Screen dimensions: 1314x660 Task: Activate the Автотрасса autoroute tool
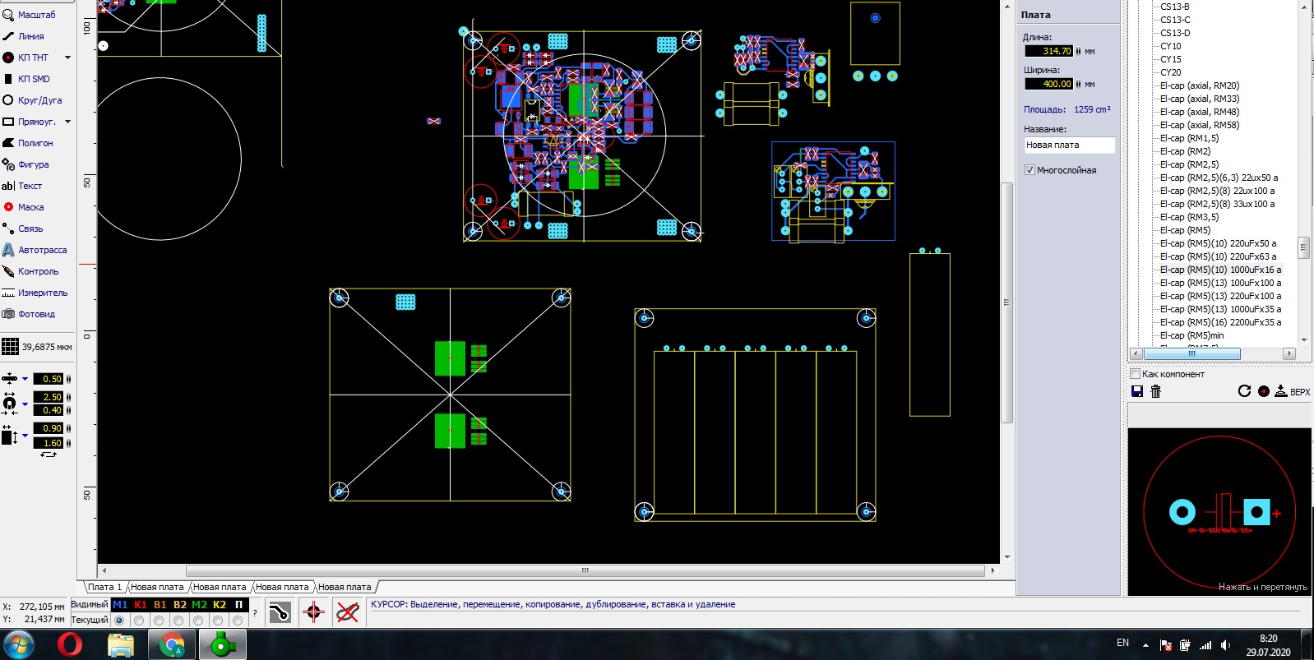(35, 250)
